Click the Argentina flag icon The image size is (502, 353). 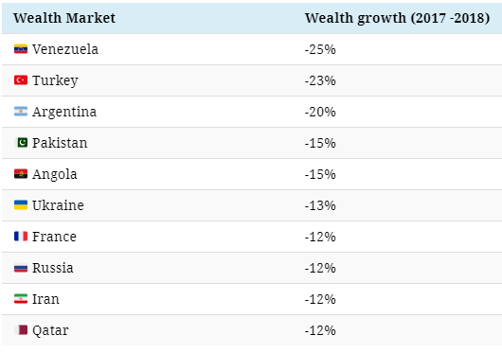click(x=21, y=112)
